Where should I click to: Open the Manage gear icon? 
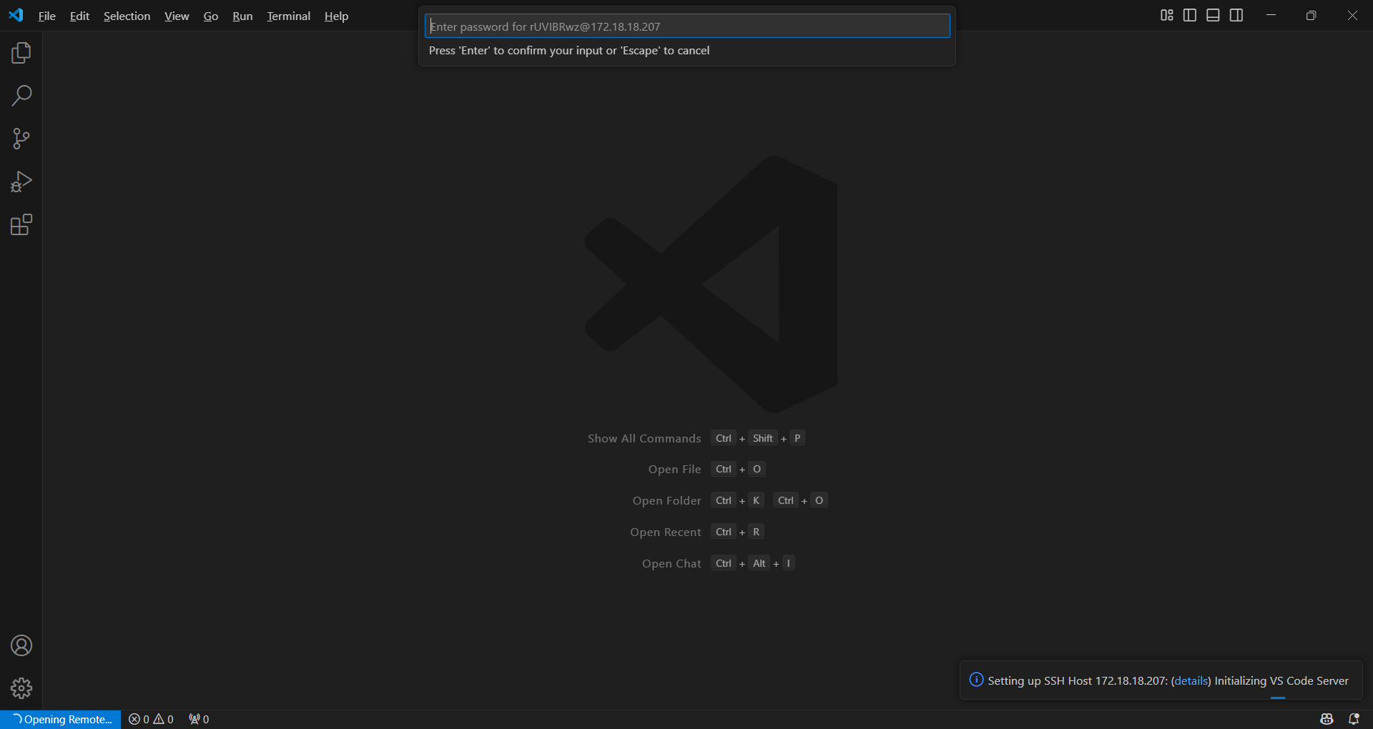point(21,688)
